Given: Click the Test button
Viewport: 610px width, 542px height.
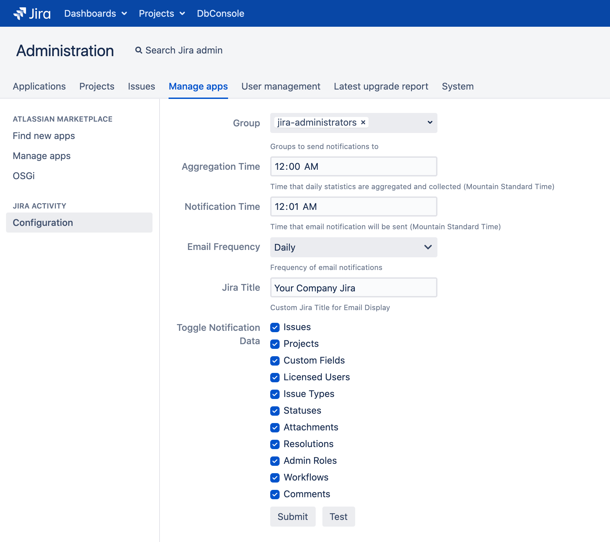Looking at the screenshot, I should (x=338, y=517).
